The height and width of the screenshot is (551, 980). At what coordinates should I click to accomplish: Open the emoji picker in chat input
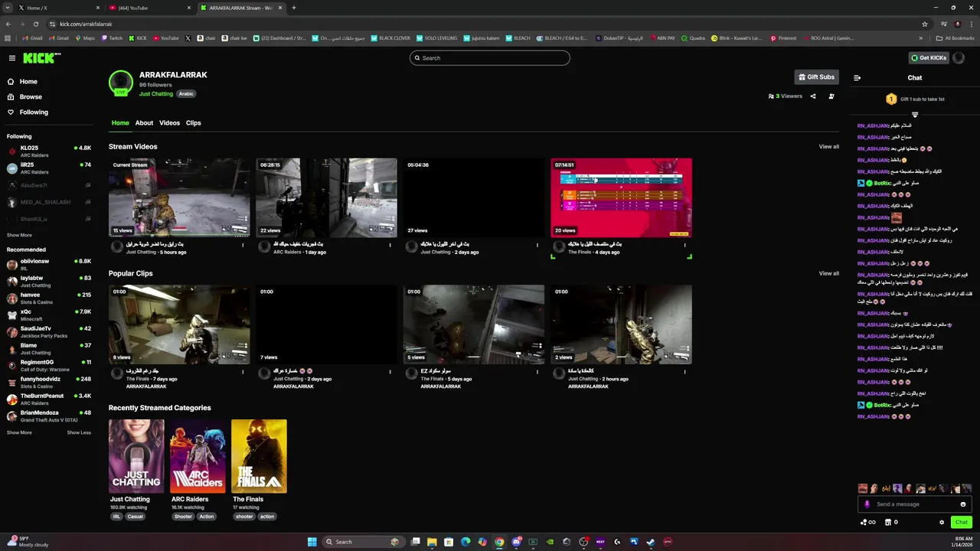pyautogui.click(x=963, y=504)
